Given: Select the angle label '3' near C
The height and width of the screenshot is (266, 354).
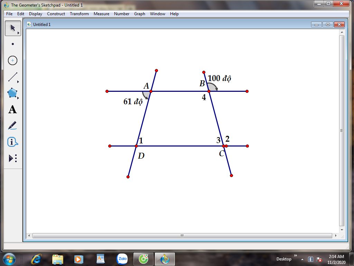Looking at the screenshot, I should (x=218, y=140).
